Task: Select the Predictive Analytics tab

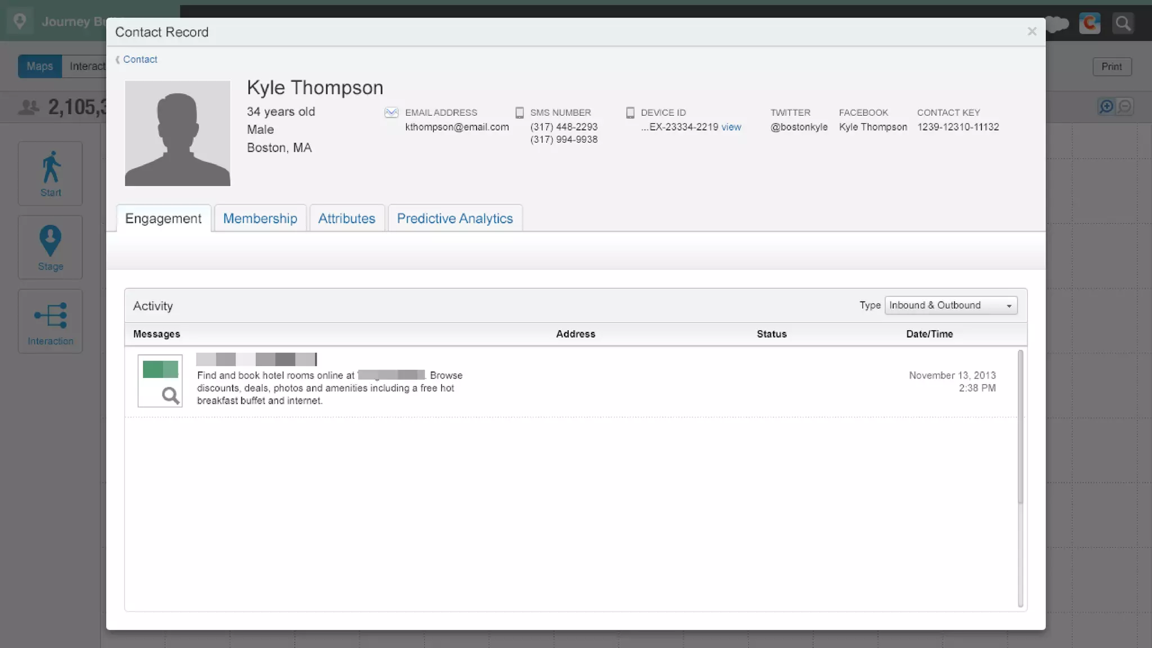Action: click(454, 218)
